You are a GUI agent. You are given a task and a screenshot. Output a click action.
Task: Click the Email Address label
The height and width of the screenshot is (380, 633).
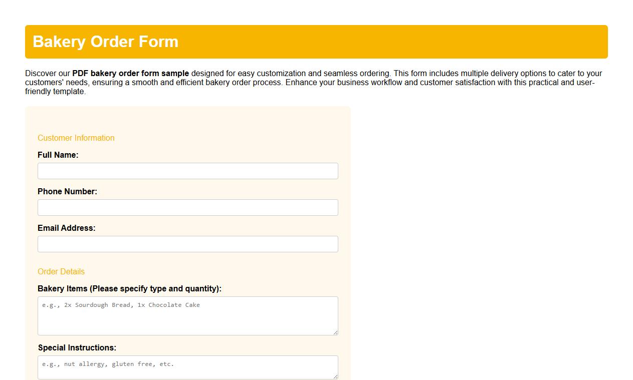pos(66,228)
